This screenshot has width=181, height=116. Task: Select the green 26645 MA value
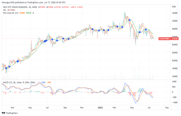[x=29, y=13]
